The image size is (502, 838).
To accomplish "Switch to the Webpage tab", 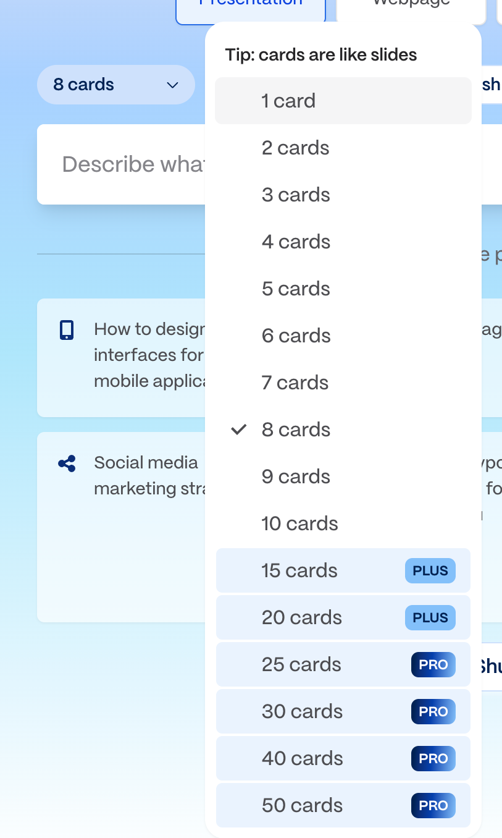I will [409, 6].
